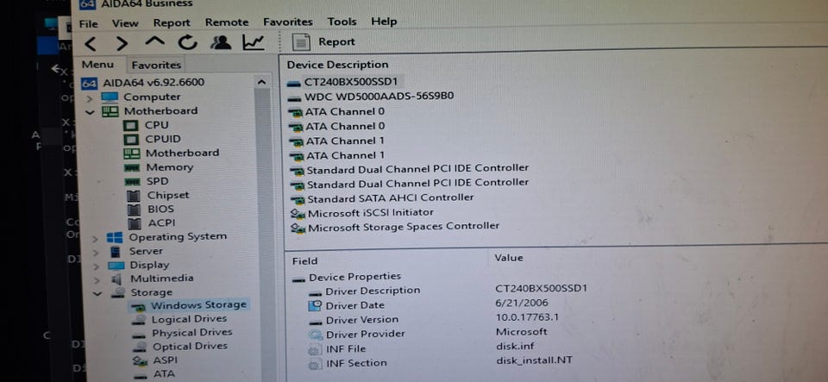Select the INF File field row
Viewport: 828px width, 382px height.
click(x=346, y=348)
